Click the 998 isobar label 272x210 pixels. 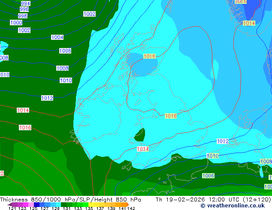23,16
